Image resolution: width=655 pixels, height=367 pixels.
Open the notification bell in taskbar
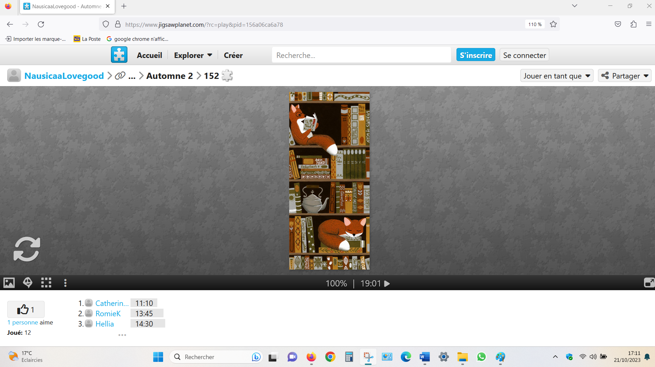(x=647, y=357)
